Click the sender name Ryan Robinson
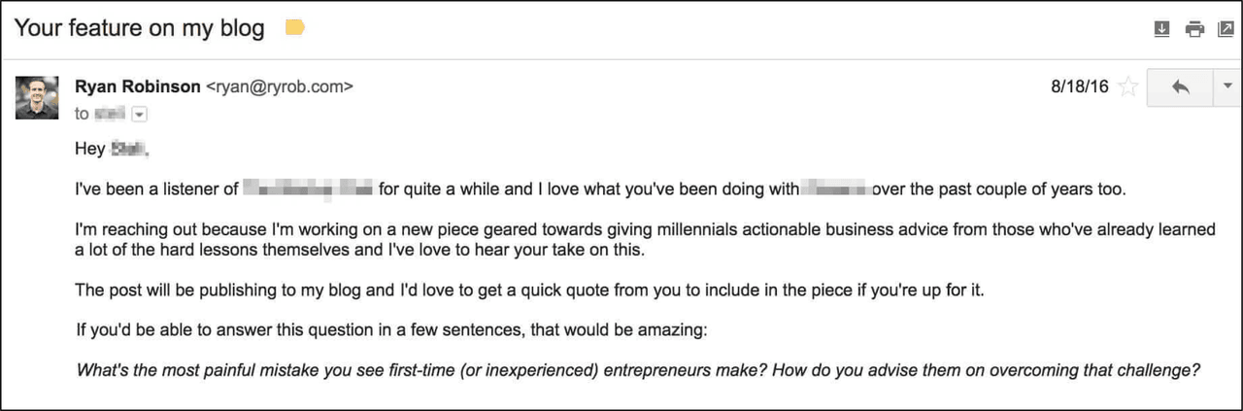1243x411 pixels. [x=137, y=86]
